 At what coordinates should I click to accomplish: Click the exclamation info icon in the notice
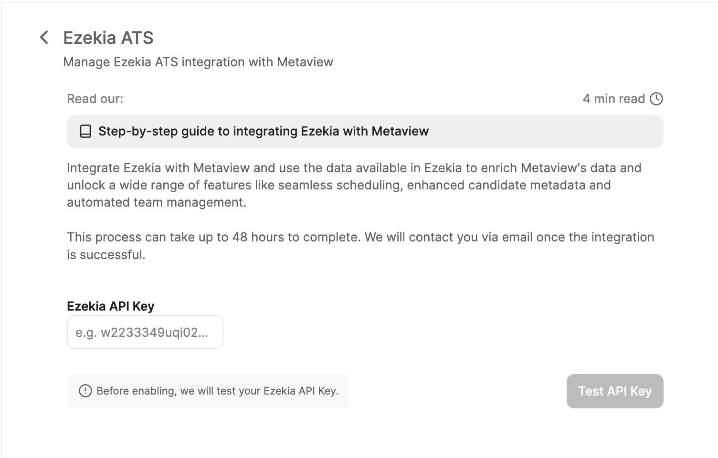click(x=85, y=391)
